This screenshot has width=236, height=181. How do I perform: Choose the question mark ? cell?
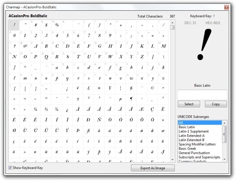click(x=14, y=46)
